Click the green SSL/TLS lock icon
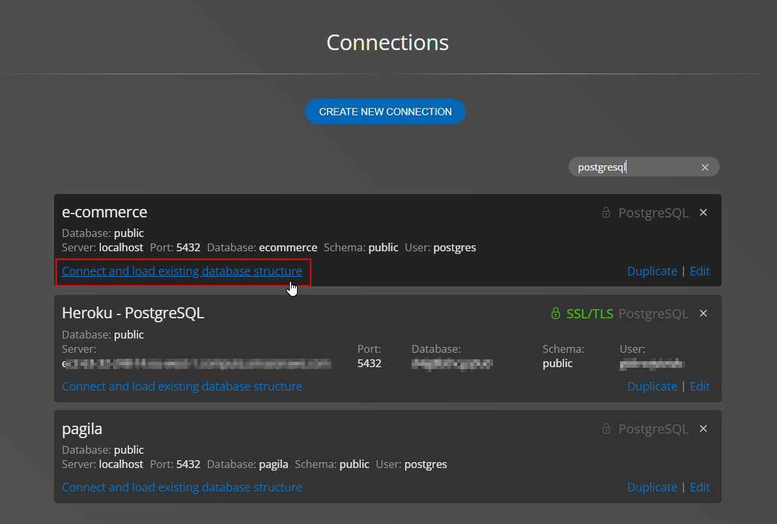777x524 pixels. pyautogui.click(x=556, y=314)
